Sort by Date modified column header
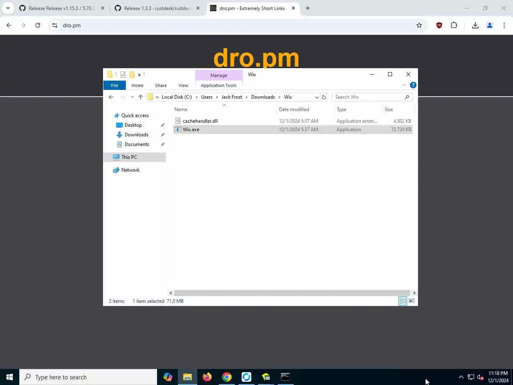Image resolution: width=513 pixels, height=385 pixels. point(305,109)
